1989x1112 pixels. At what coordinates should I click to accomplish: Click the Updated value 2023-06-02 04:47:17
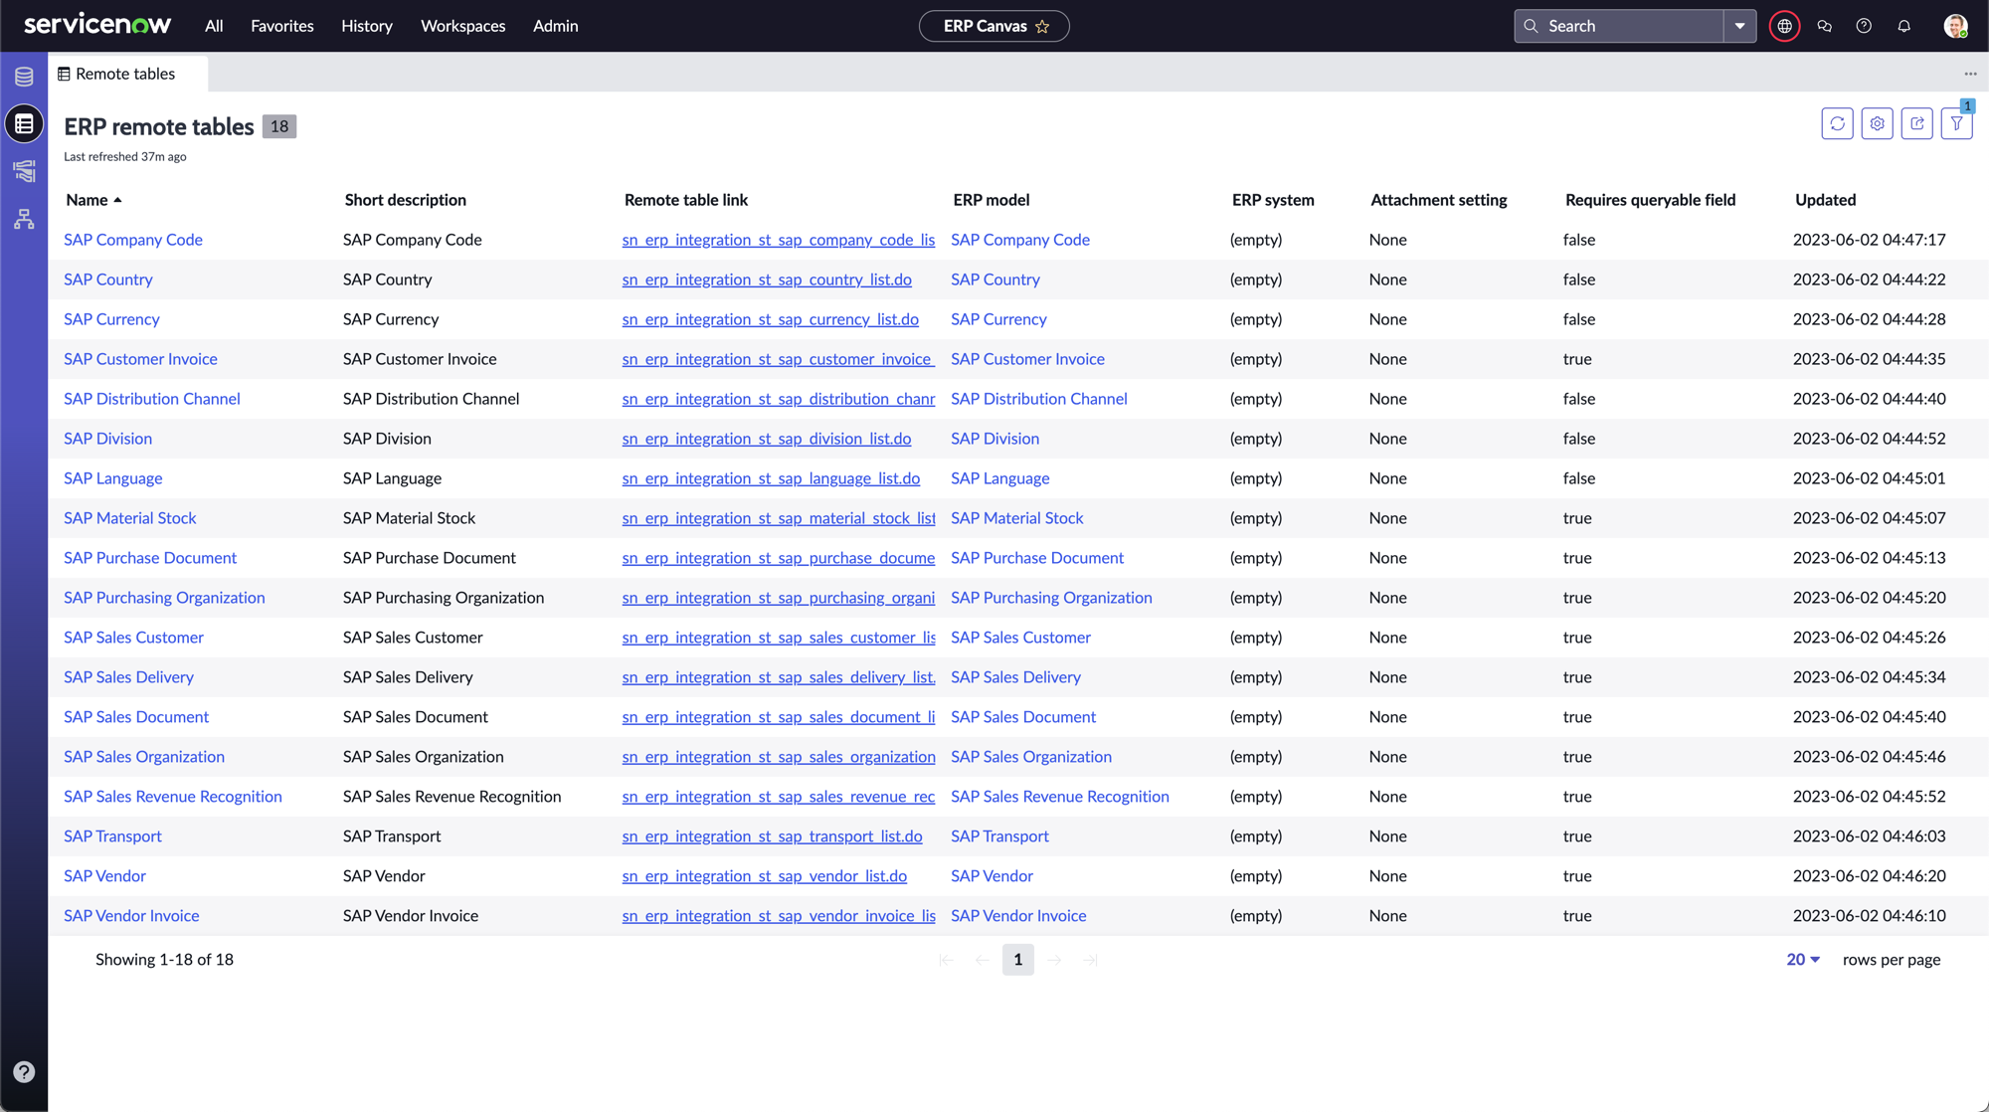tap(1869, 240)
